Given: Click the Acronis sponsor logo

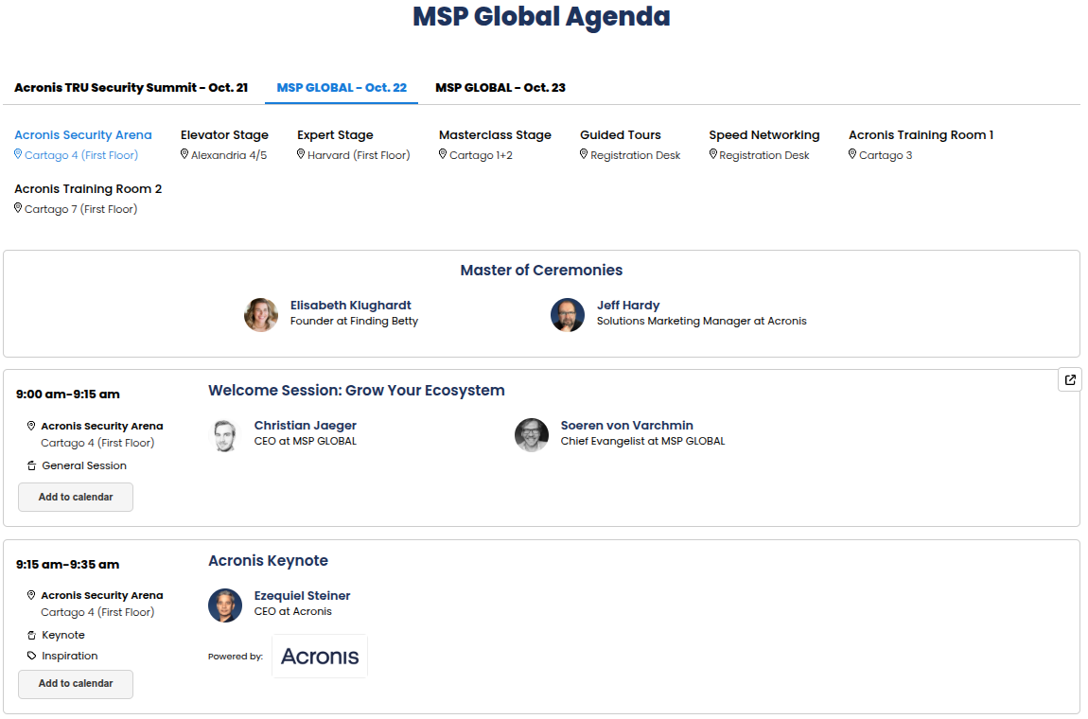Looking at the screenshot, I should pos(320,656).
